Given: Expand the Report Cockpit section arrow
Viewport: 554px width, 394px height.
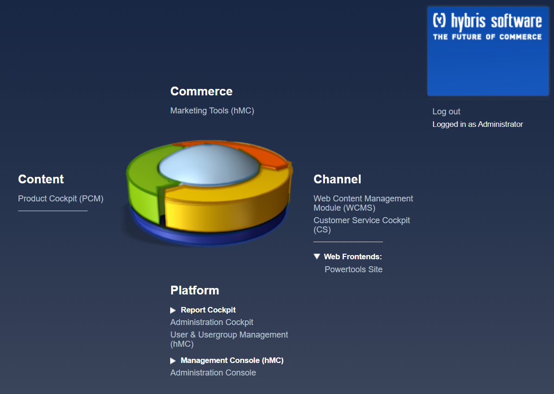Looking at the screenshot, I should pos(173,310).
